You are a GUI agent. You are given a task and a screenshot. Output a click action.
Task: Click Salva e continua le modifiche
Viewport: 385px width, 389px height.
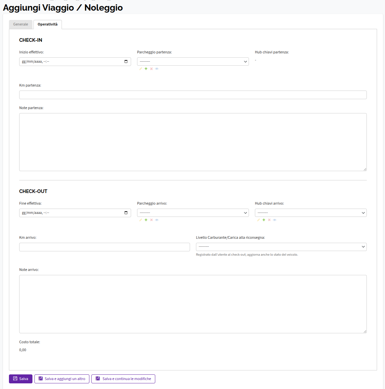point(123,379)
